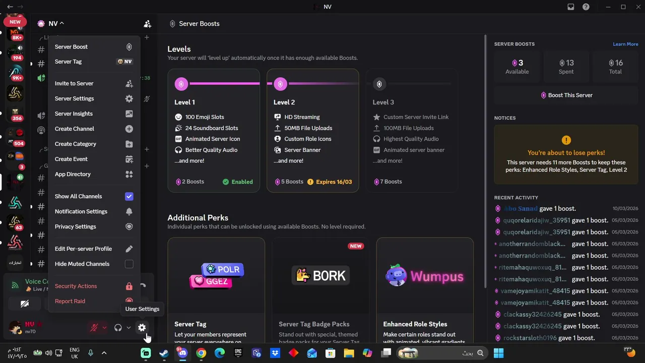The width and height of the screenshot is (645, 363).
Task: Click the voice connection signal icon
Action: tap(15, 285)
